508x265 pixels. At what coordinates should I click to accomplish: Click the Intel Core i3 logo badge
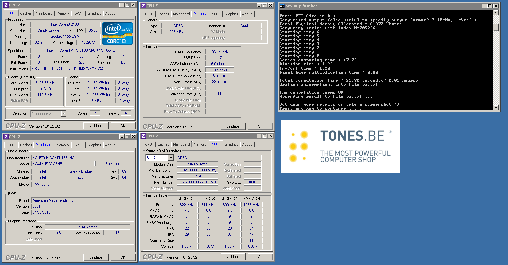[x=117, y=33]
